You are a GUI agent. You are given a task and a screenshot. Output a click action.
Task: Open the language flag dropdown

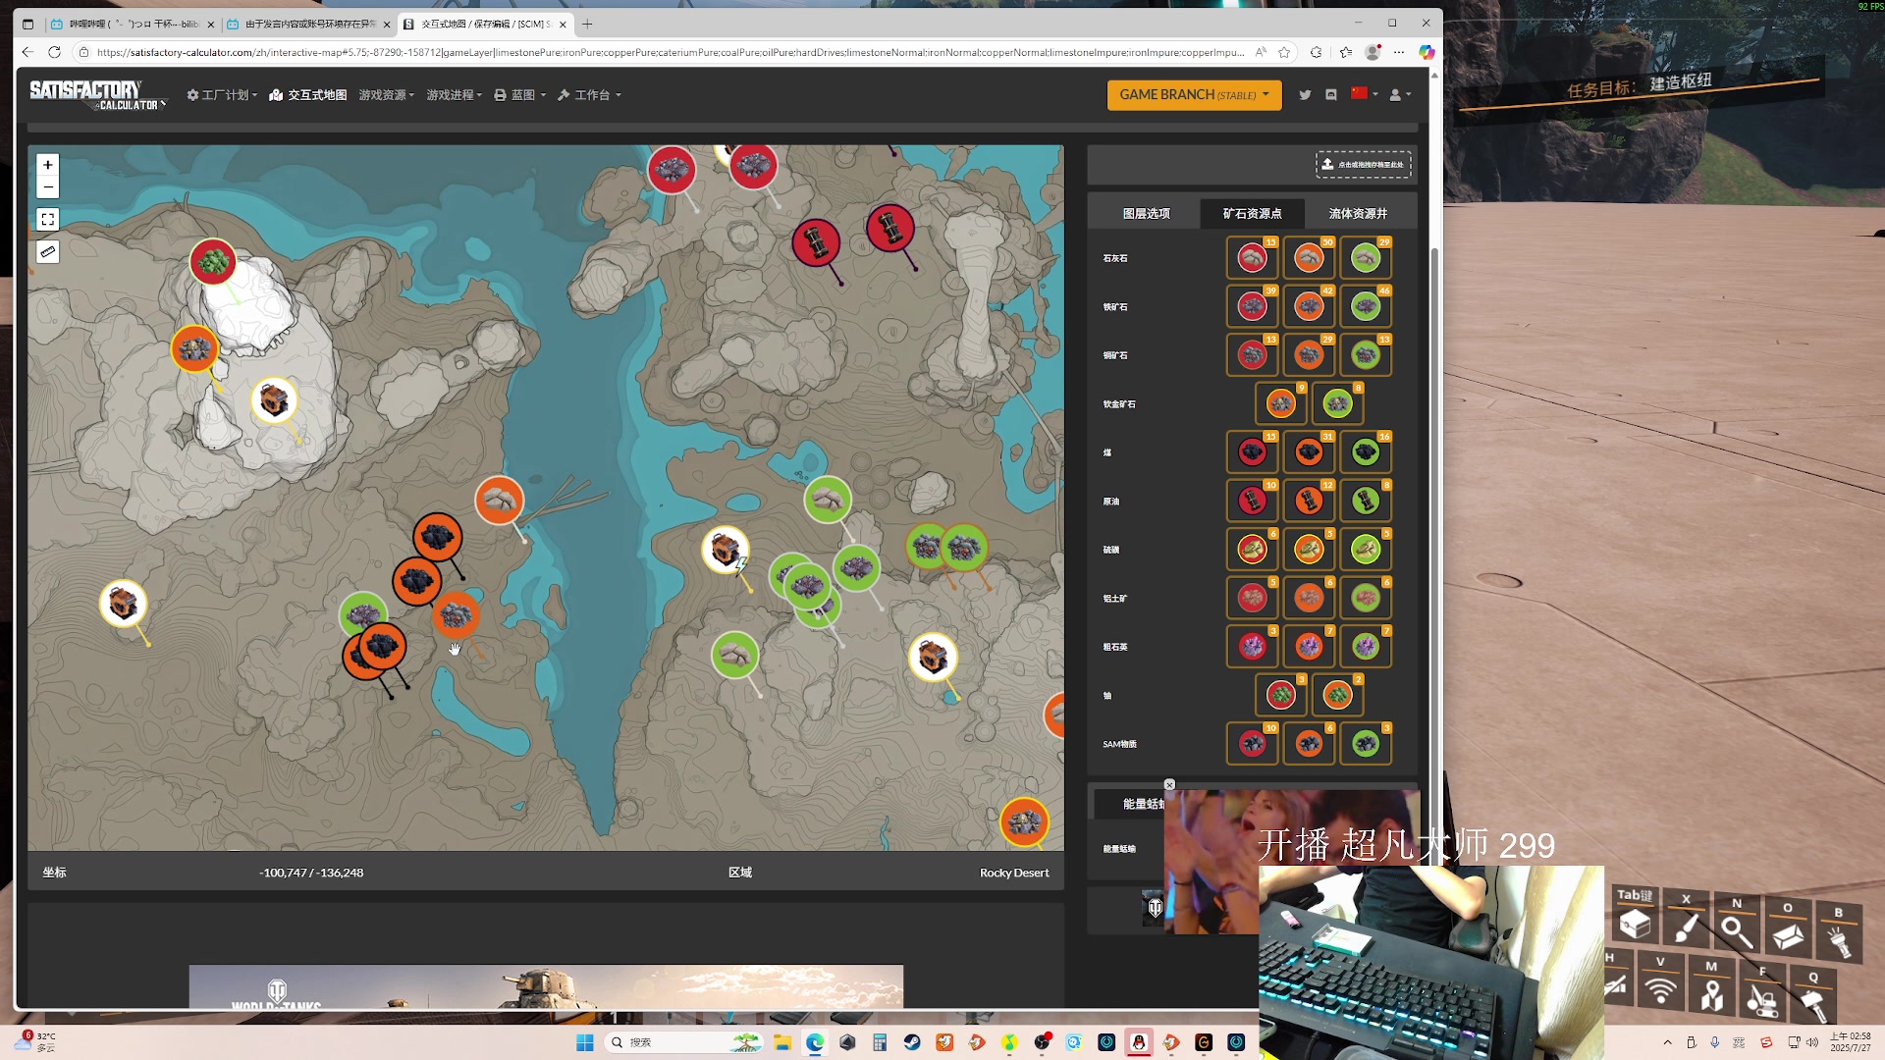(x=1365, y=94)
